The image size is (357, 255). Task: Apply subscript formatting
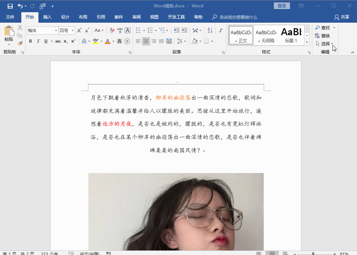point(66,41)
